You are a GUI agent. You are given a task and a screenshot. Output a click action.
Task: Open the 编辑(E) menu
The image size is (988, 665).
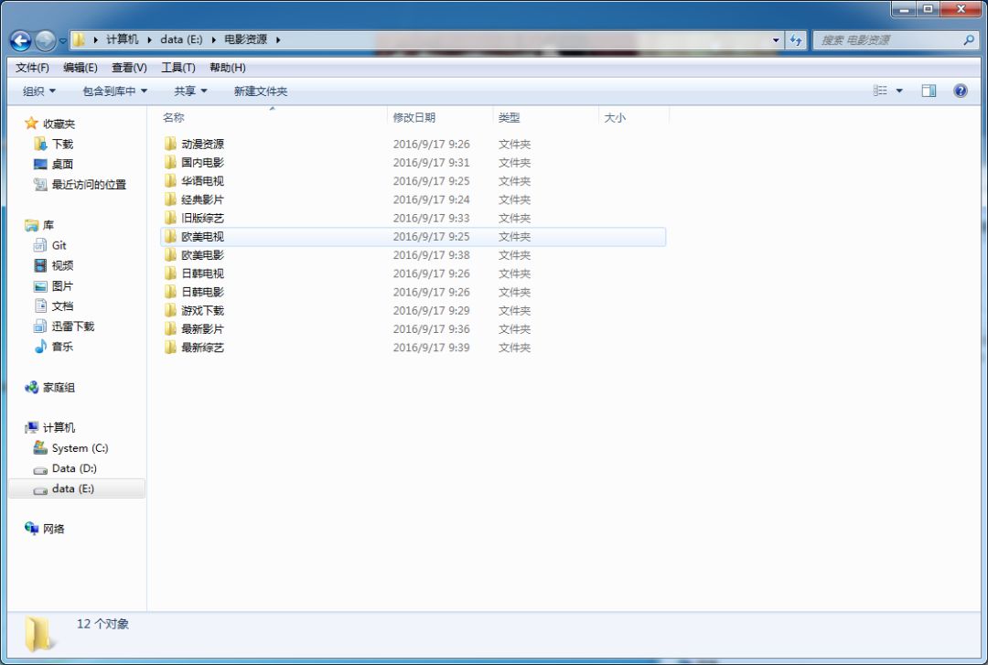(80, 68)
